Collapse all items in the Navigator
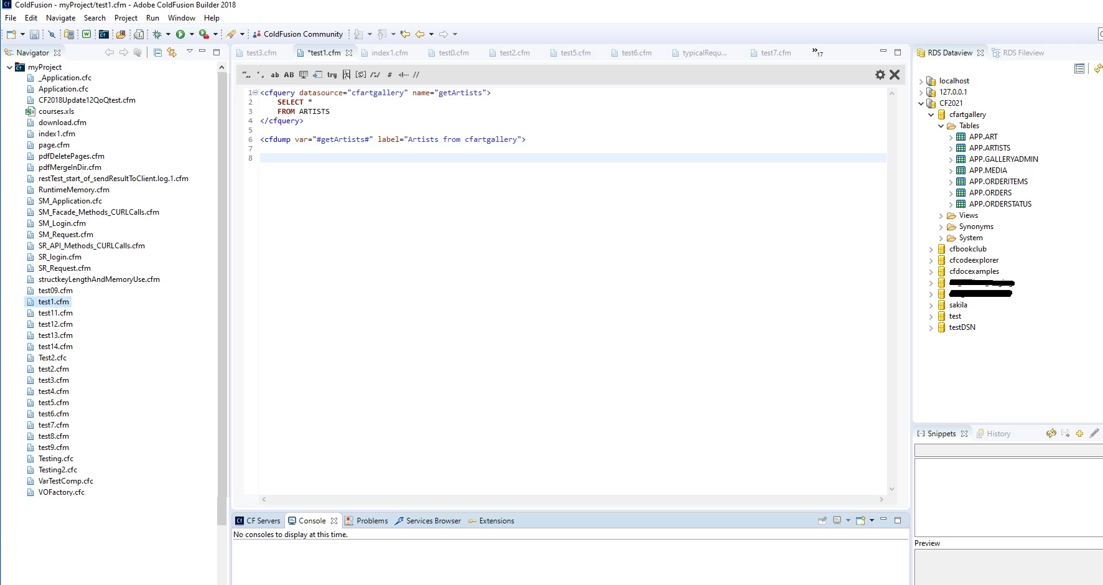Image resolution: width=1103 pixels, height=585 pixels. pos(157,53)
